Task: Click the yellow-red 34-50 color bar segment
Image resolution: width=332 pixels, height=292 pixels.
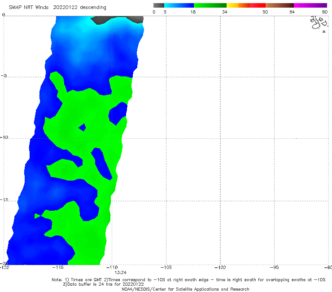Action: (246, 5)
